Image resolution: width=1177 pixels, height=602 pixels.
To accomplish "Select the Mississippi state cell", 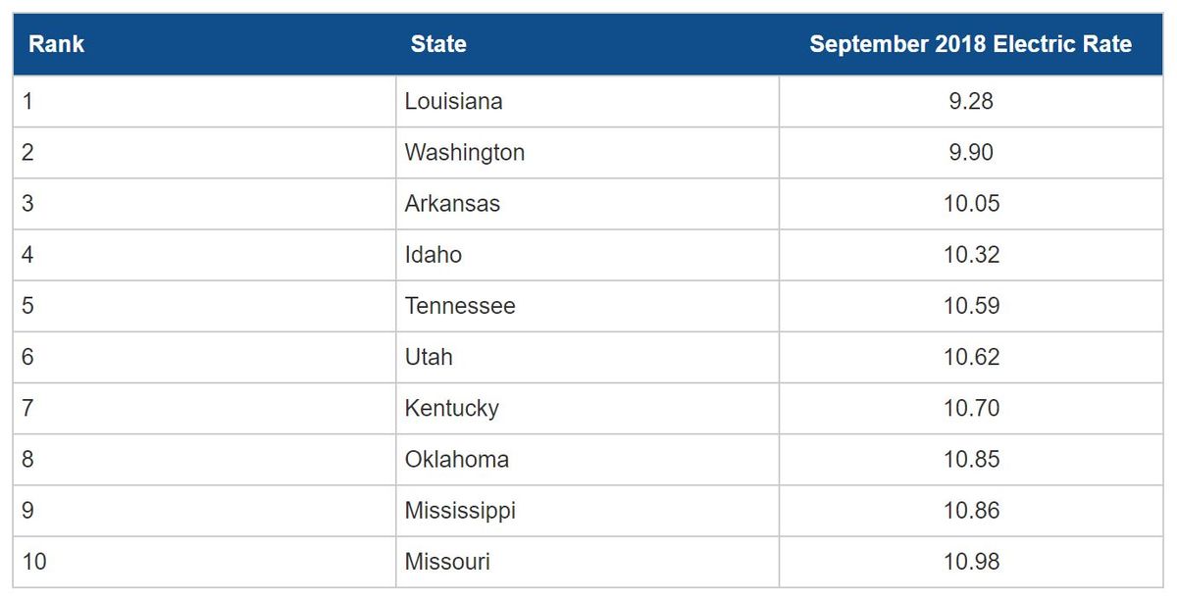I will pos(459,510).
